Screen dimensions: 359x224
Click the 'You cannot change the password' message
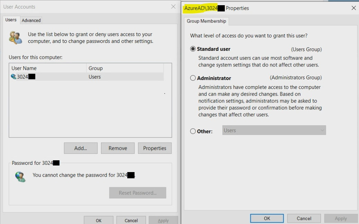tap(84, 175)
